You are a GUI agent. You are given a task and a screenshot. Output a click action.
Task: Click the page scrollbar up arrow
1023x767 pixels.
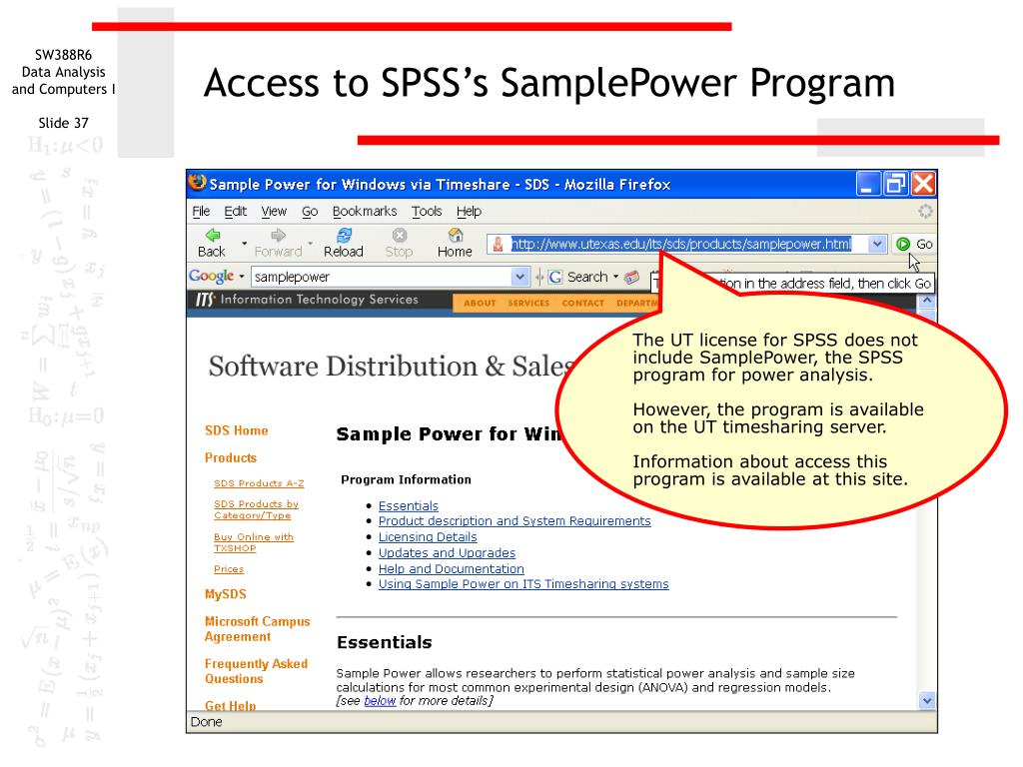(927, 302)
